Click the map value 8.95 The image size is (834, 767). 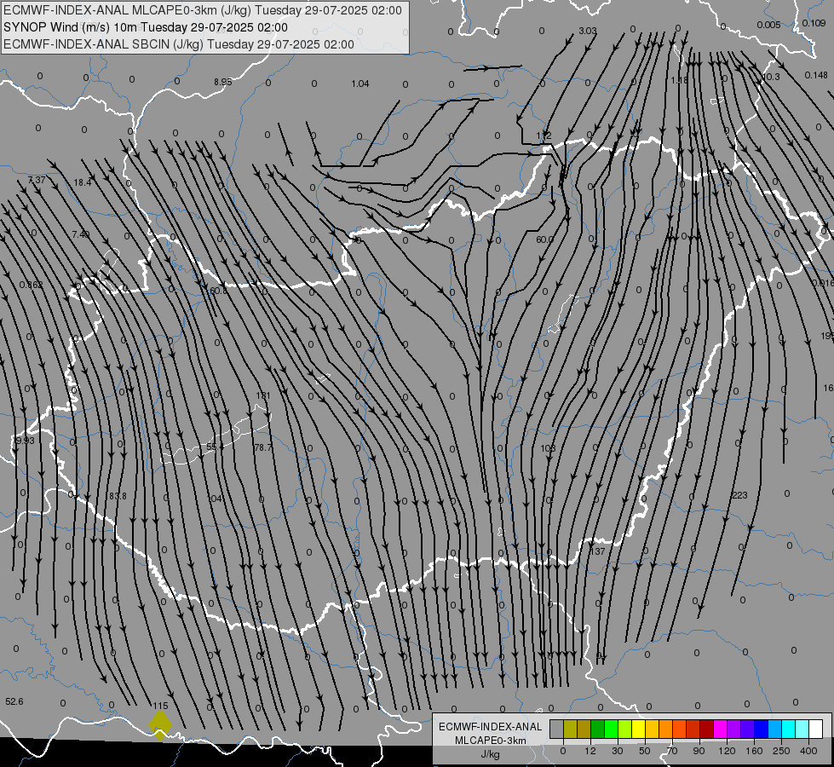click(223, 82)
